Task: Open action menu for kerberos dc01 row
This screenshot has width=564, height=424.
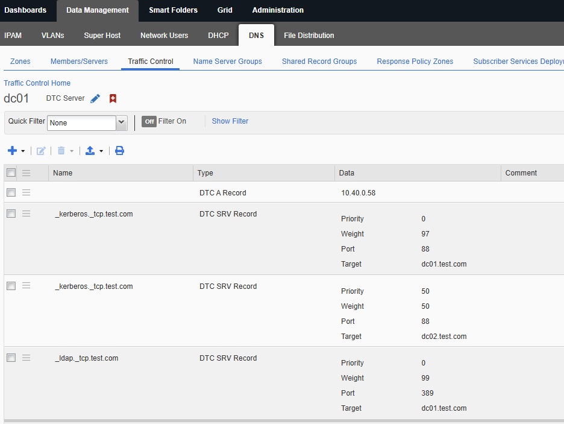Action: click(27, 214)
